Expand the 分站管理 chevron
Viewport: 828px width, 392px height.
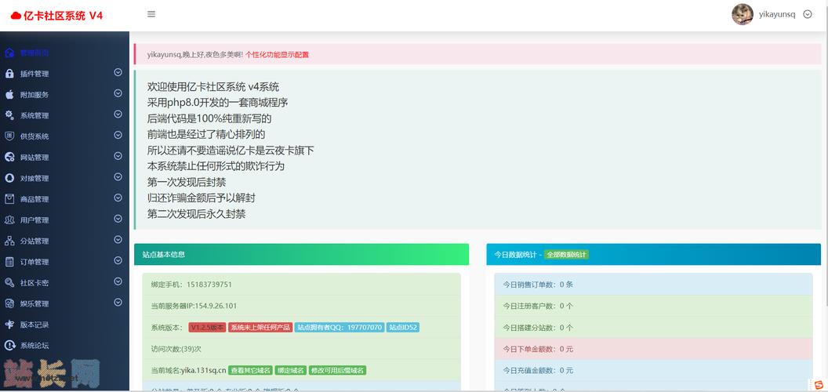(118, 240)
